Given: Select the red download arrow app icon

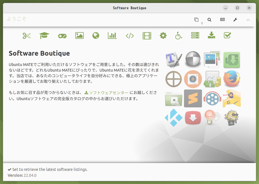Looking at the screenshot, I should point(193,118).
